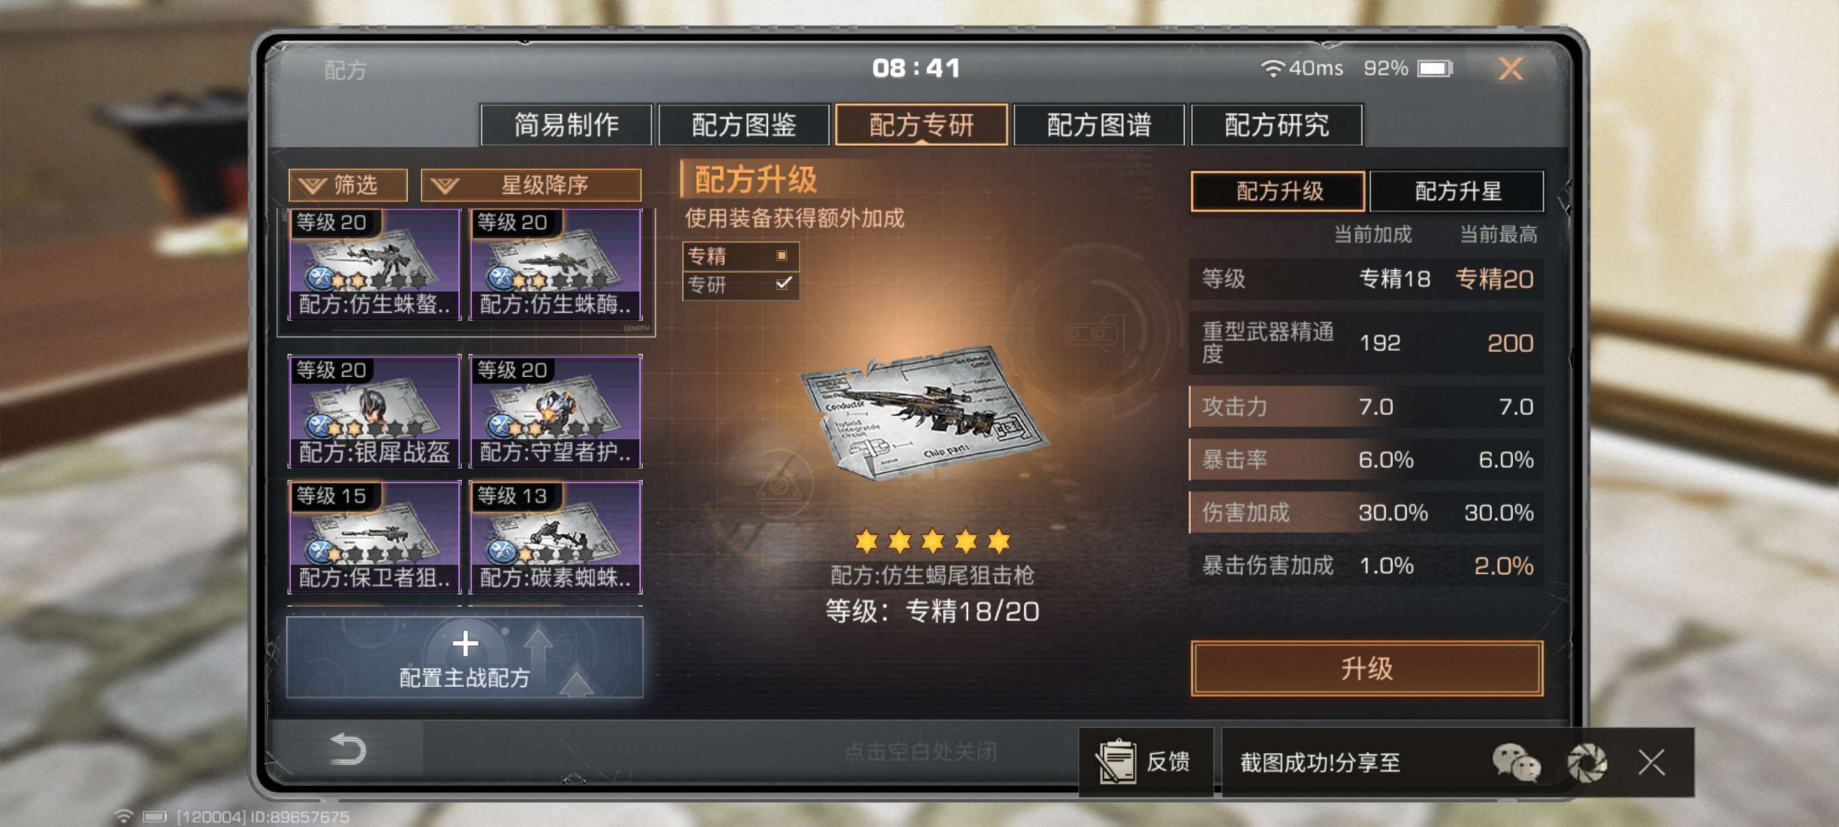Image resolution: width=1839 pixels, height=827 pixels.
Task: Click the 升级 upgrade button
Action: coord(1366,668)
